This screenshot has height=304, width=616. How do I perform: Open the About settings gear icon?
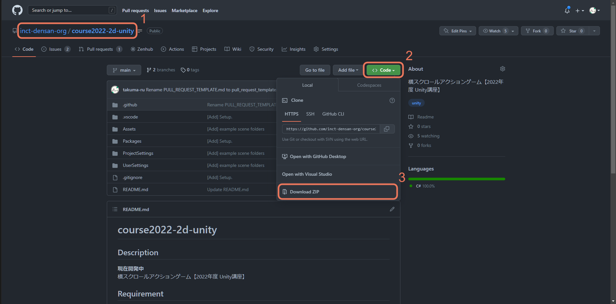(x=503, y=69)
